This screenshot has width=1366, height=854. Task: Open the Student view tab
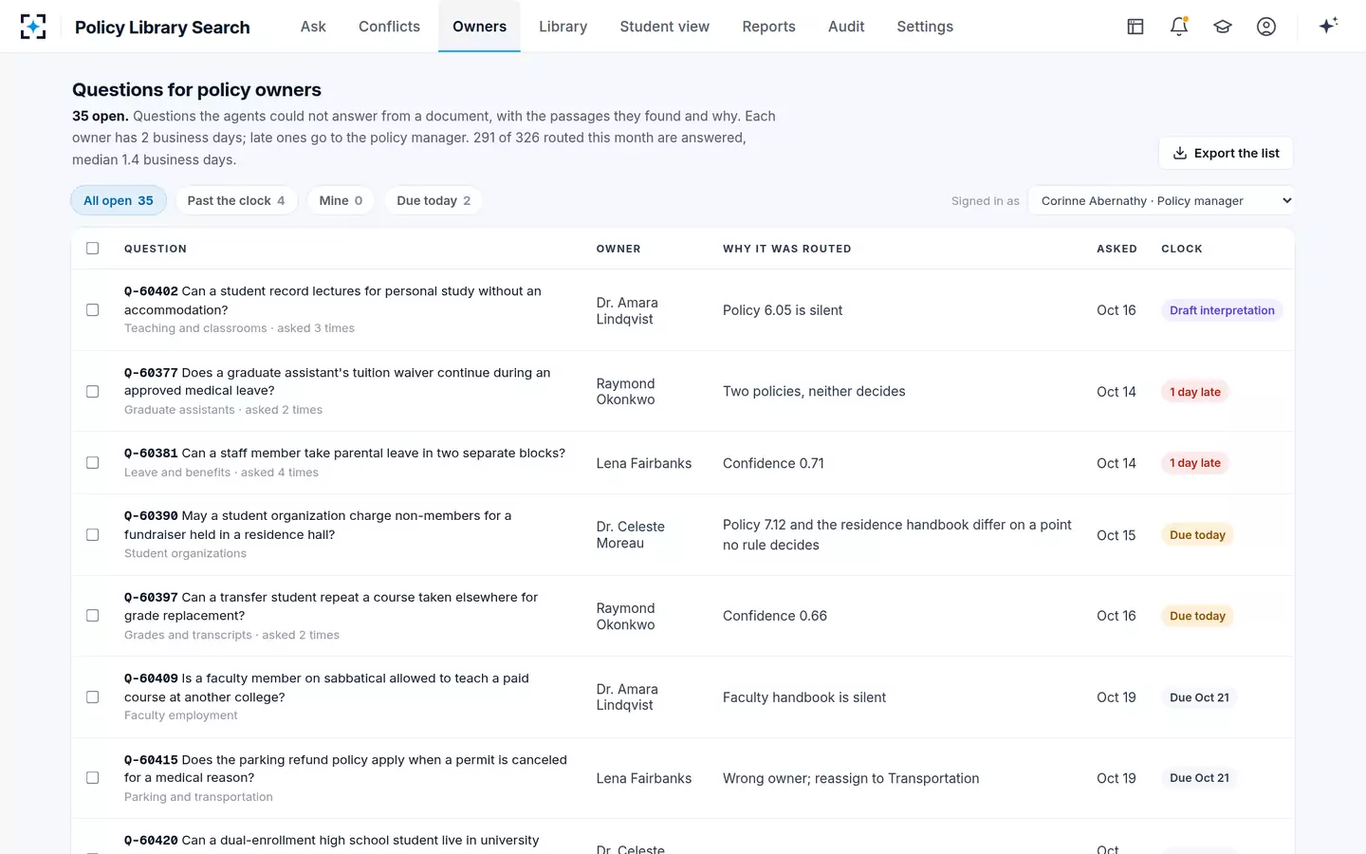click(x=665, y=27)
